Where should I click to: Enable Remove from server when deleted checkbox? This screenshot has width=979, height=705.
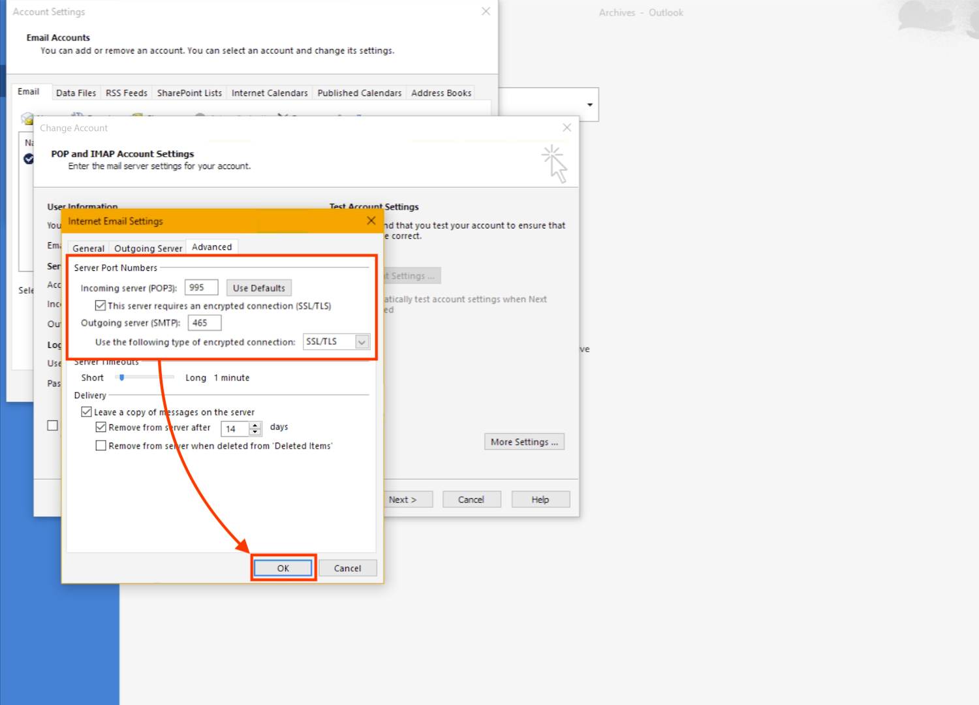pos(101,446)
